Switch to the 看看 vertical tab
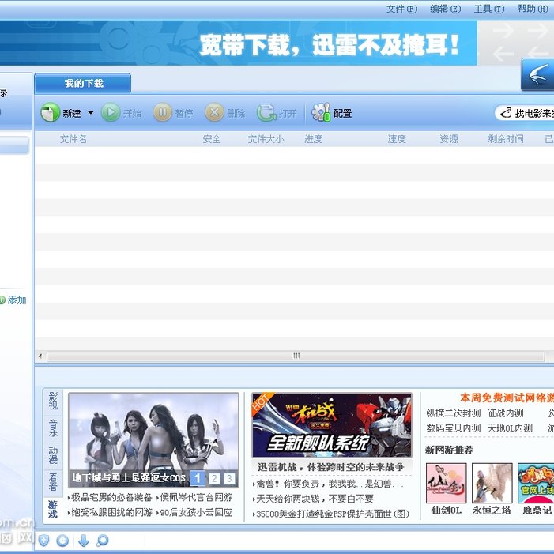Screen dimensions: 554x554 pyautogui.click(x=53, y=483)
